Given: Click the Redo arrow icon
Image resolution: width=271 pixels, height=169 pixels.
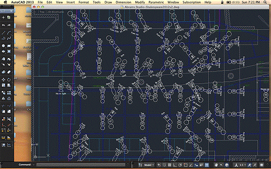Looking at the screenshot, I should (9, 25).
